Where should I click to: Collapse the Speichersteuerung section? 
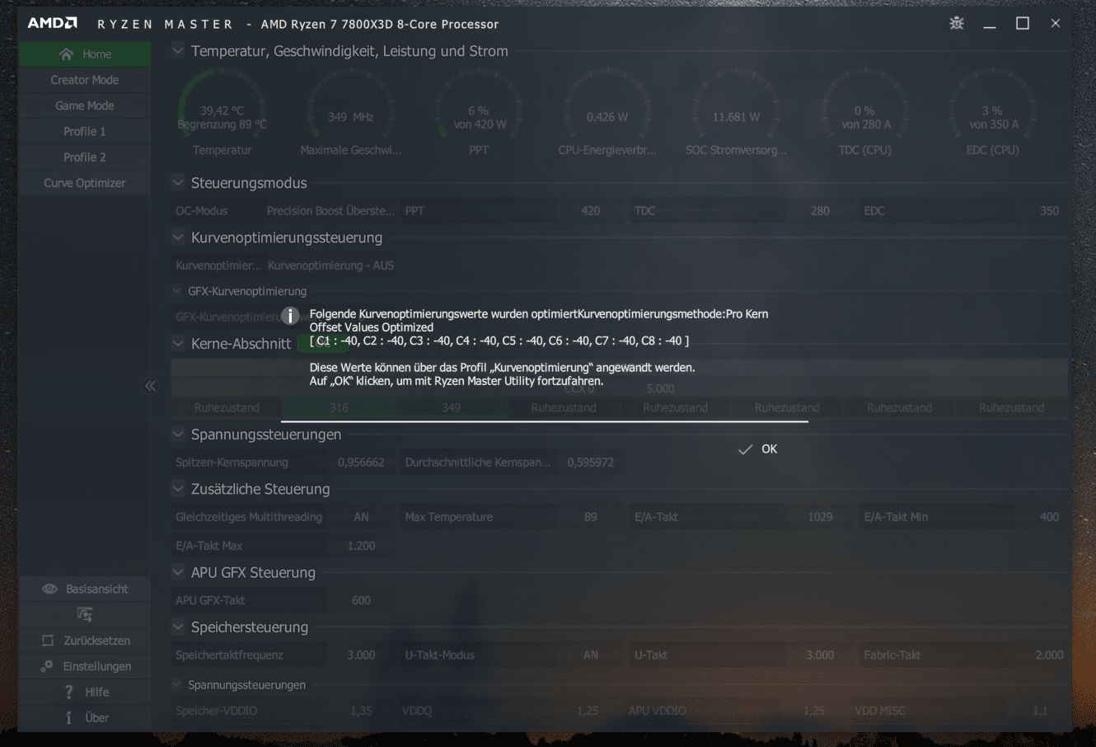tap(177, 627)
